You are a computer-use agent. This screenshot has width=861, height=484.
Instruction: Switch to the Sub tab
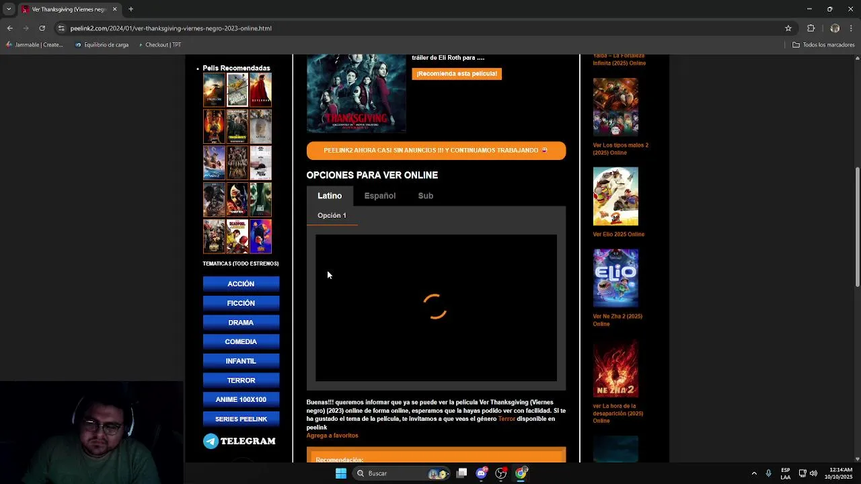[x=426, y=196]
